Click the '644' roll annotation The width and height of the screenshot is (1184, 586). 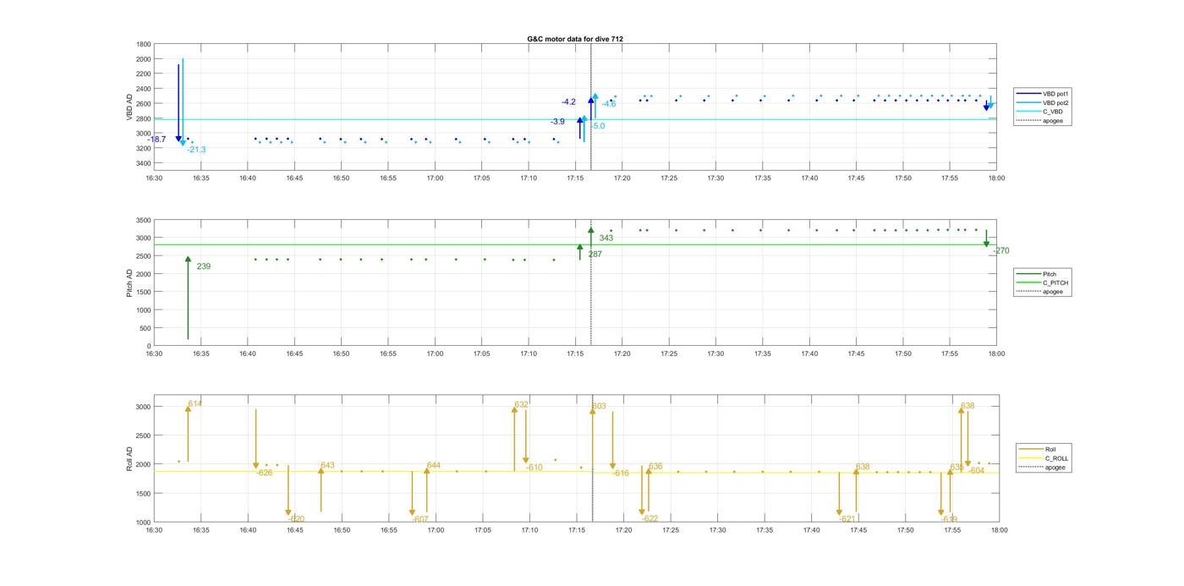click(x=434, y=465)
